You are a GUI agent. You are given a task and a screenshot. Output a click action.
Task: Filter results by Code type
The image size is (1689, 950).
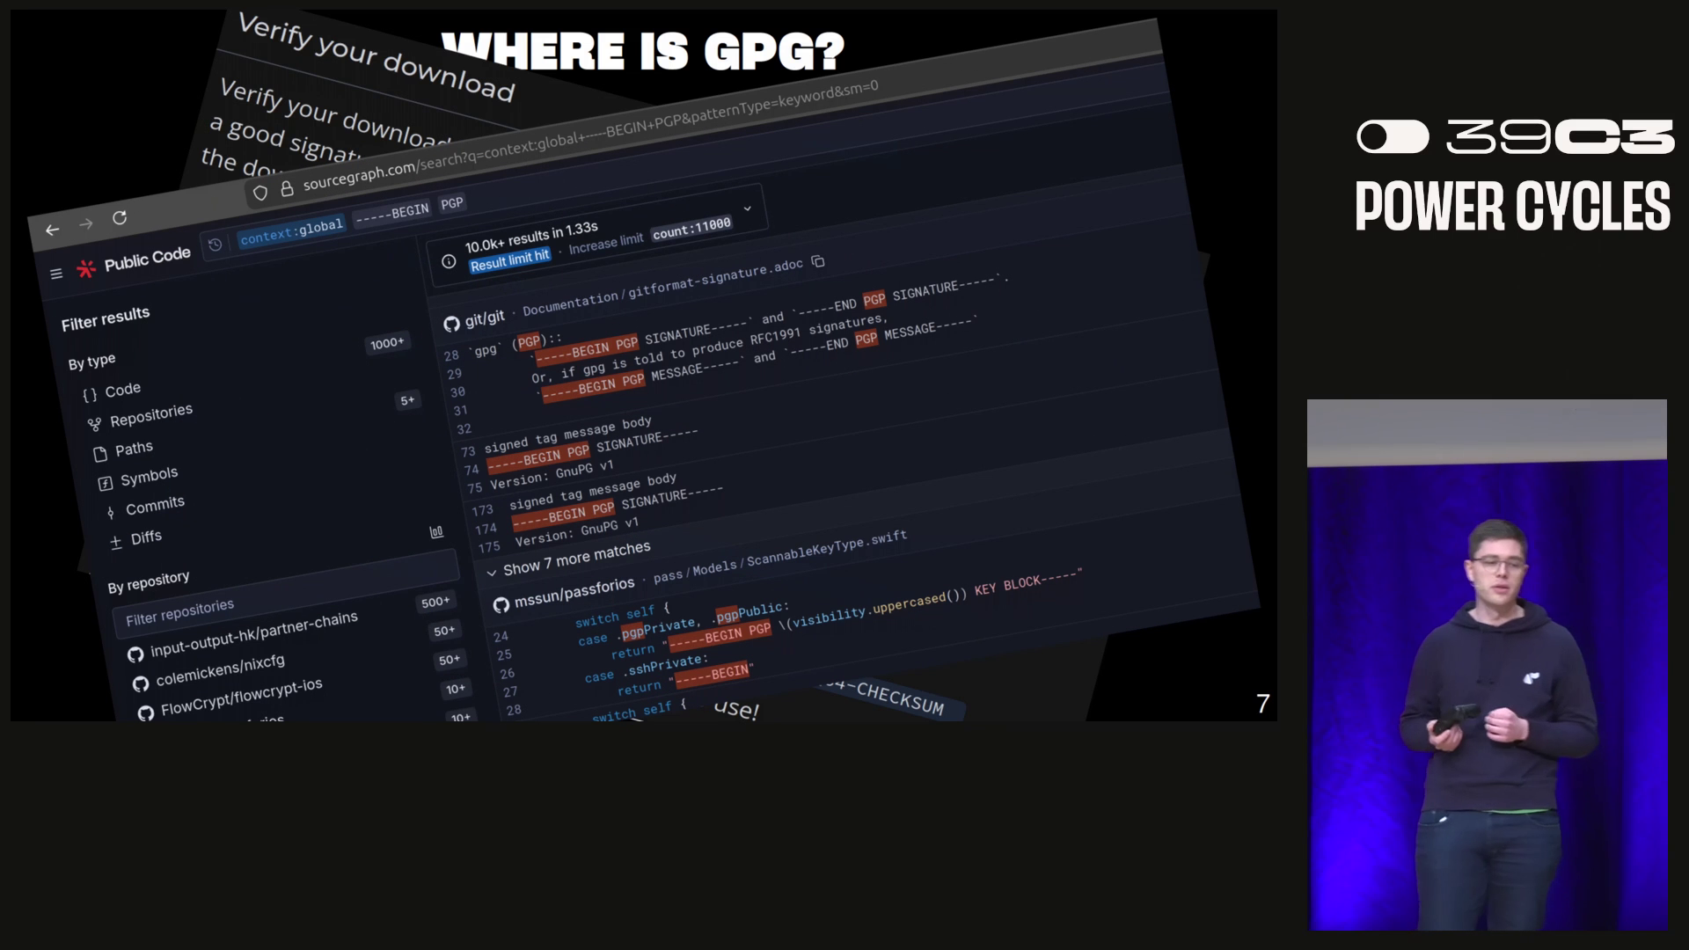click(121, 390)
